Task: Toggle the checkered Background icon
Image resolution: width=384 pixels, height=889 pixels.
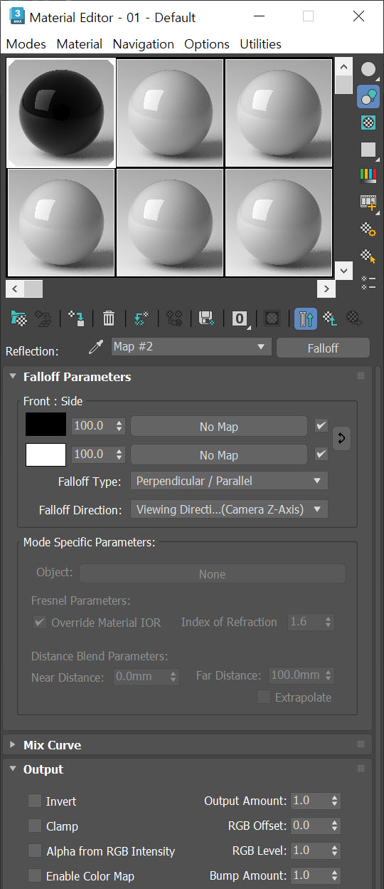Action: coord(368,123)
